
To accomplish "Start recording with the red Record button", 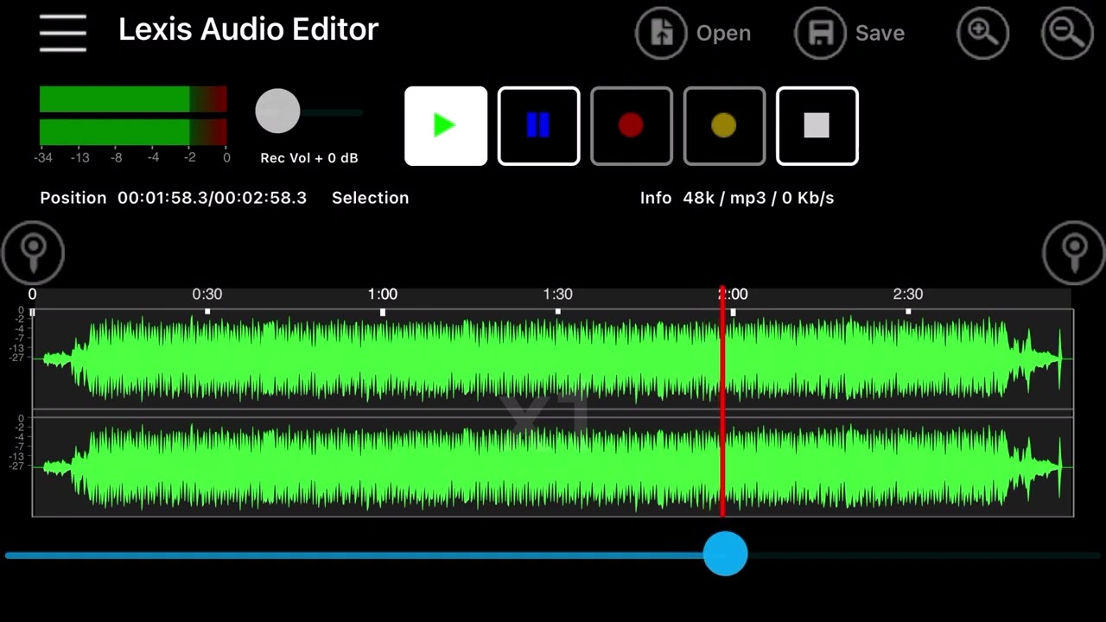I will coord(632,126).
